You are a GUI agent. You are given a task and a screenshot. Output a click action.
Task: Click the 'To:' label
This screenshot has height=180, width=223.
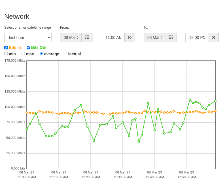[146, 28]
